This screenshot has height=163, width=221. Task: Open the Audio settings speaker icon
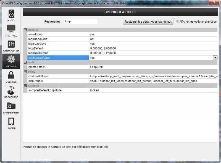(x=11, y=14)
